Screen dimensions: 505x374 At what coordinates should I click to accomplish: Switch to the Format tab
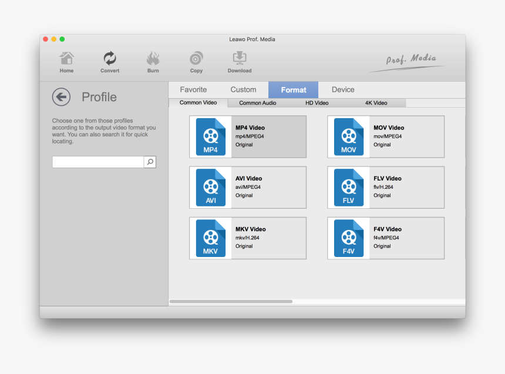[294, 89]
